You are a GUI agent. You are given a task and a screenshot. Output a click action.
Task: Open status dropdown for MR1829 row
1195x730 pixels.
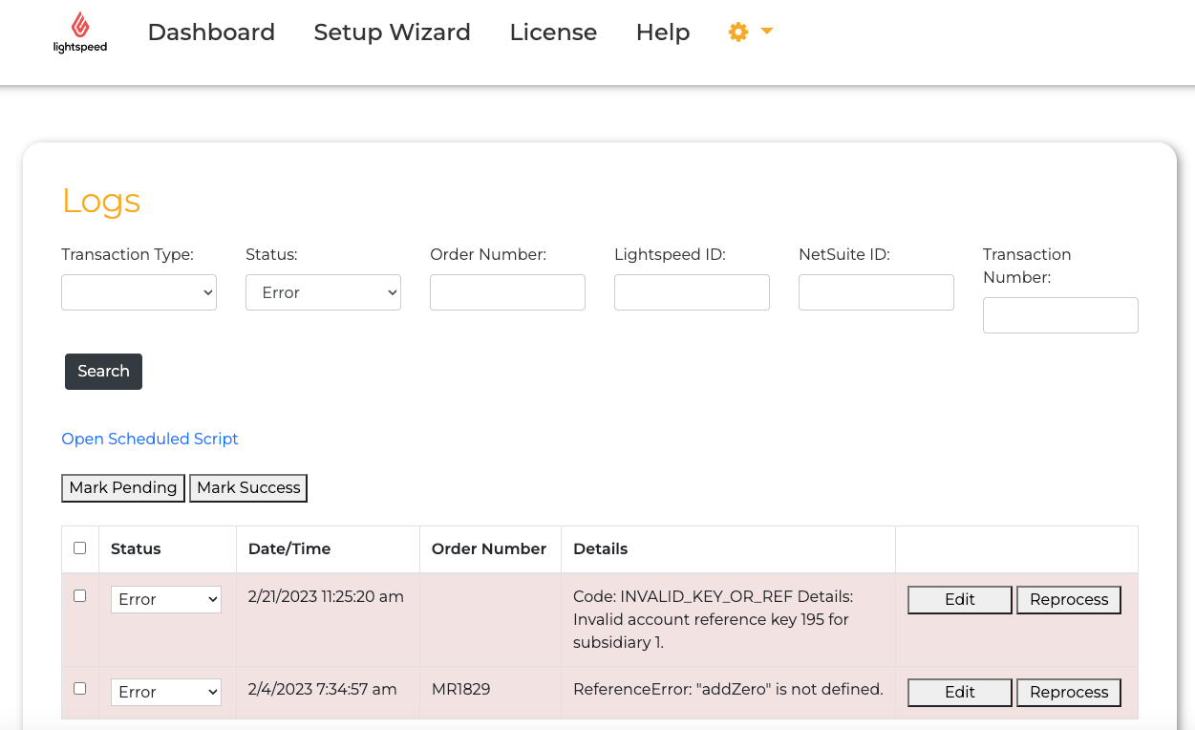click(x=166, y=692)
